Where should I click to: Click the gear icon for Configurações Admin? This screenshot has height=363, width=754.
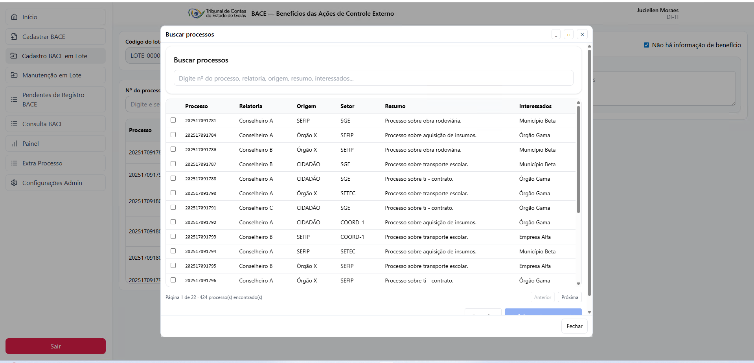(14, 183)
